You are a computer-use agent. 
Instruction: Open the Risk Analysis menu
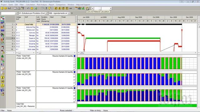[x=42, y=5]
